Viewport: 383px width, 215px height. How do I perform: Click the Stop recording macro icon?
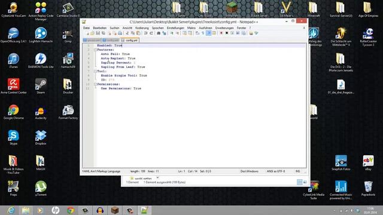coord(227,33)
